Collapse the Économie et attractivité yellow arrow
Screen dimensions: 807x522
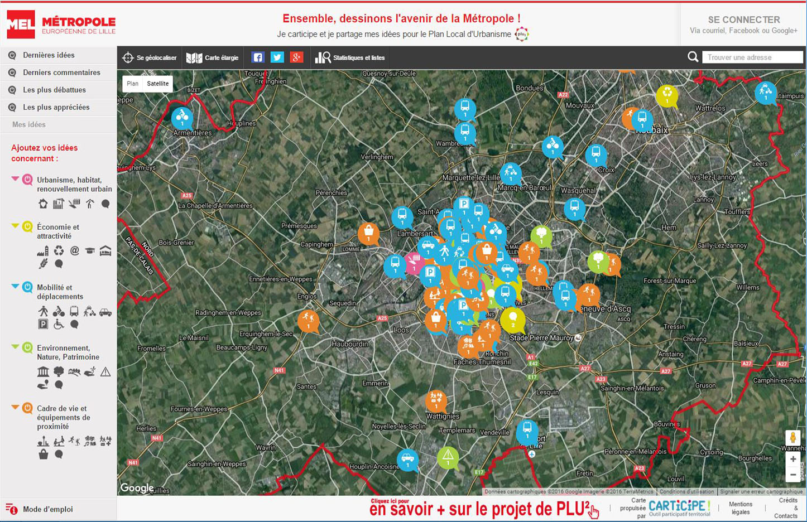[15, 226]
